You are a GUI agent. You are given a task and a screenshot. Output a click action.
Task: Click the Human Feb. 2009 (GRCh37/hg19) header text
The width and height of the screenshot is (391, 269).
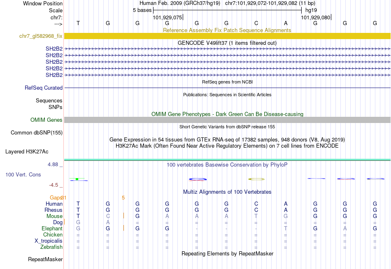click(x=180, y=3)
